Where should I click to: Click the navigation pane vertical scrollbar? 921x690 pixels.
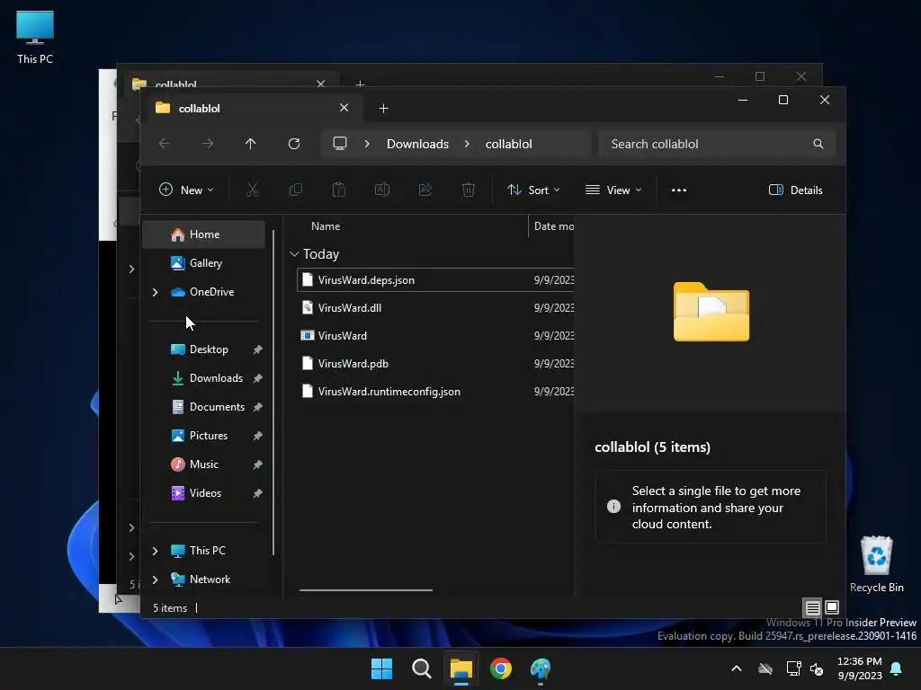pyautogui.click(x=273, y=392)
